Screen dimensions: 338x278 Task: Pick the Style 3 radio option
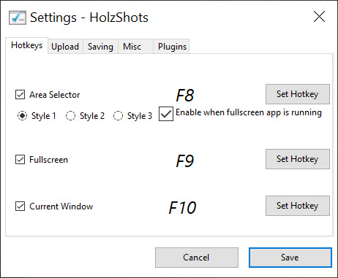(118, 116)
